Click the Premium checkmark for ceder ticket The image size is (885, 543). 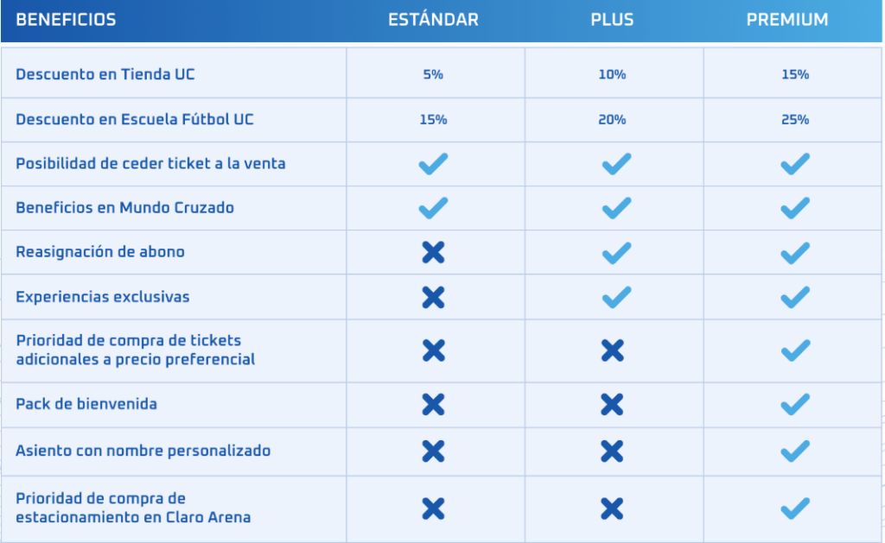[794, 163]
